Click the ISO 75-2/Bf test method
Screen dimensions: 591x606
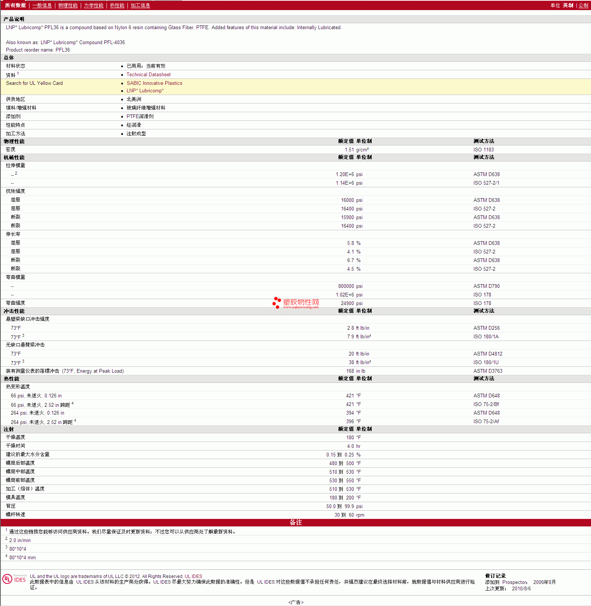(486, 404)
